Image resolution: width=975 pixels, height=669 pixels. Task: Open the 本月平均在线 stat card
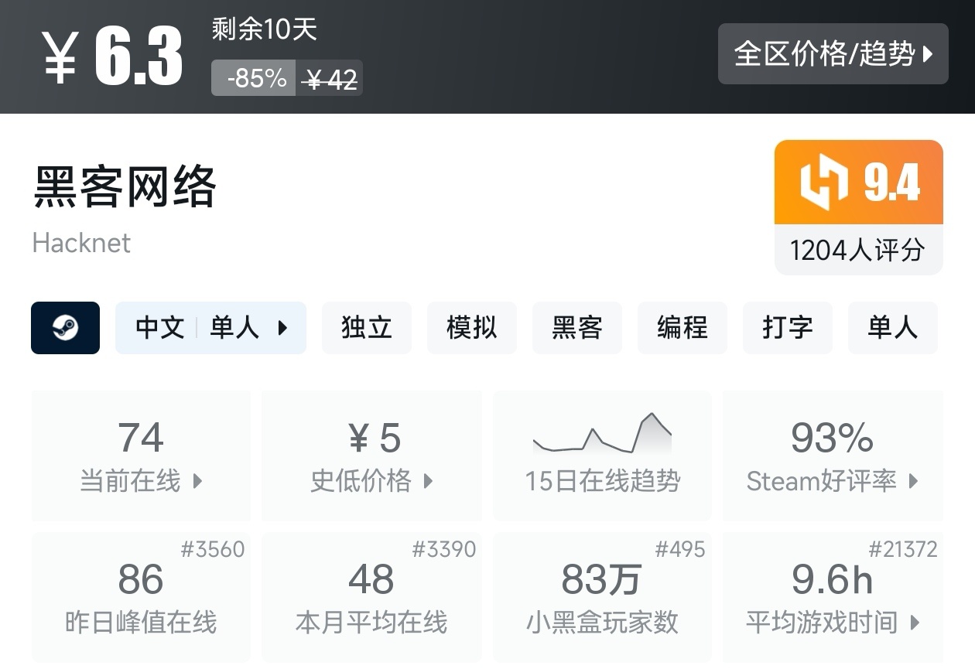[x=371, y=597]
